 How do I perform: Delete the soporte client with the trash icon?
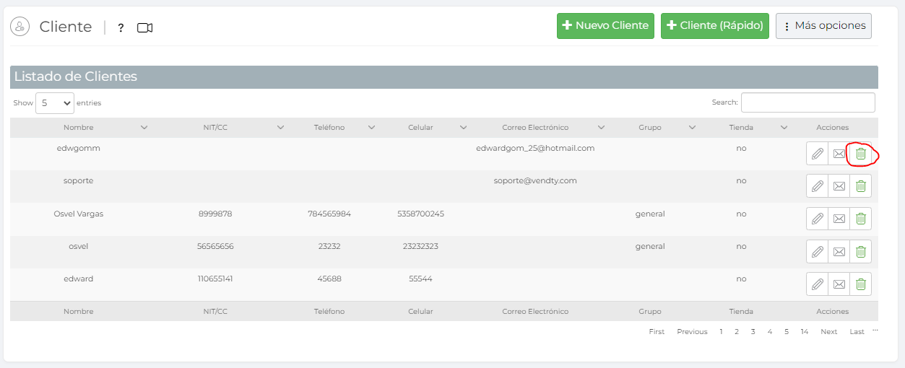pyautogui.click(x=861, y=186)
